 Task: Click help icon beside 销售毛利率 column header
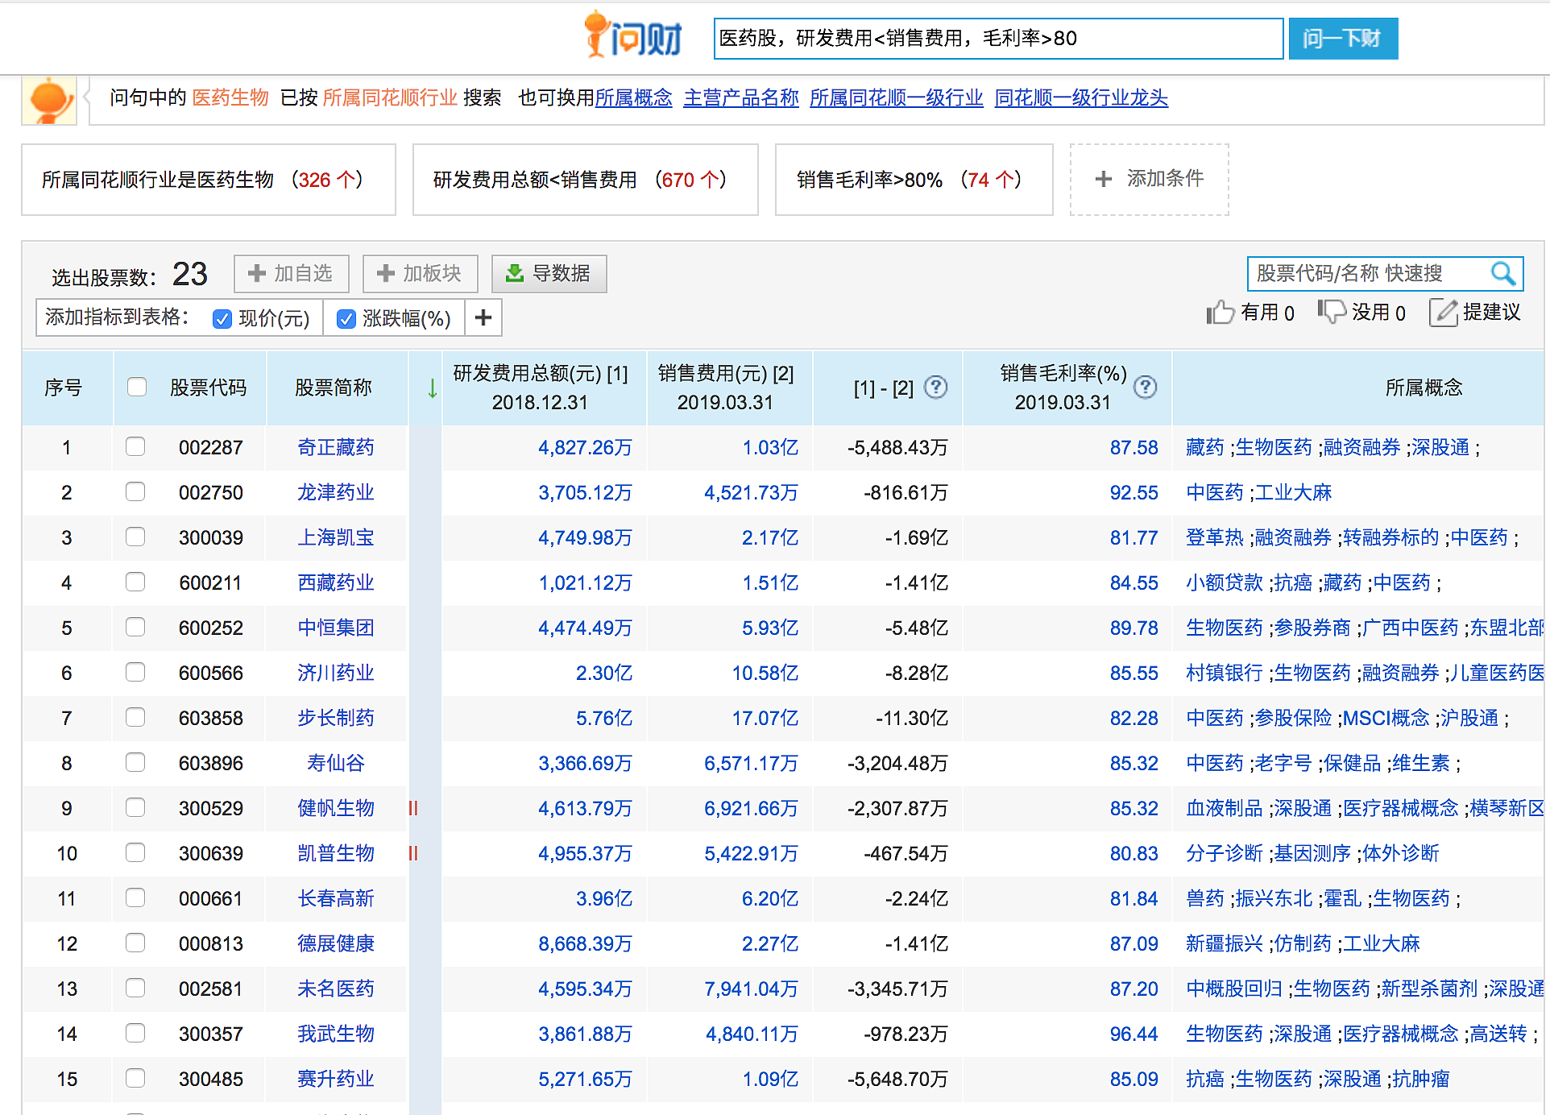pyautogui.click(x=1145, y=388)
